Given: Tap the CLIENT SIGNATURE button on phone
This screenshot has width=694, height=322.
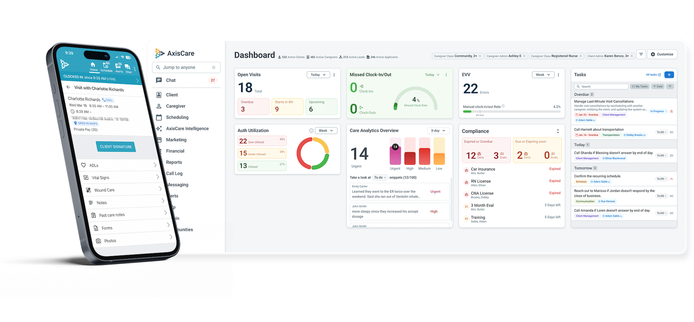Looking at the screenshot, I should 116,147.
